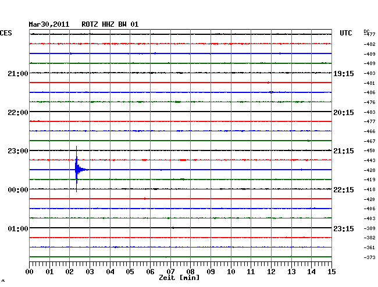This screenshot has width=378, height=287.
Task: Click the "23:00" local time label
Action: pos(18,151)
